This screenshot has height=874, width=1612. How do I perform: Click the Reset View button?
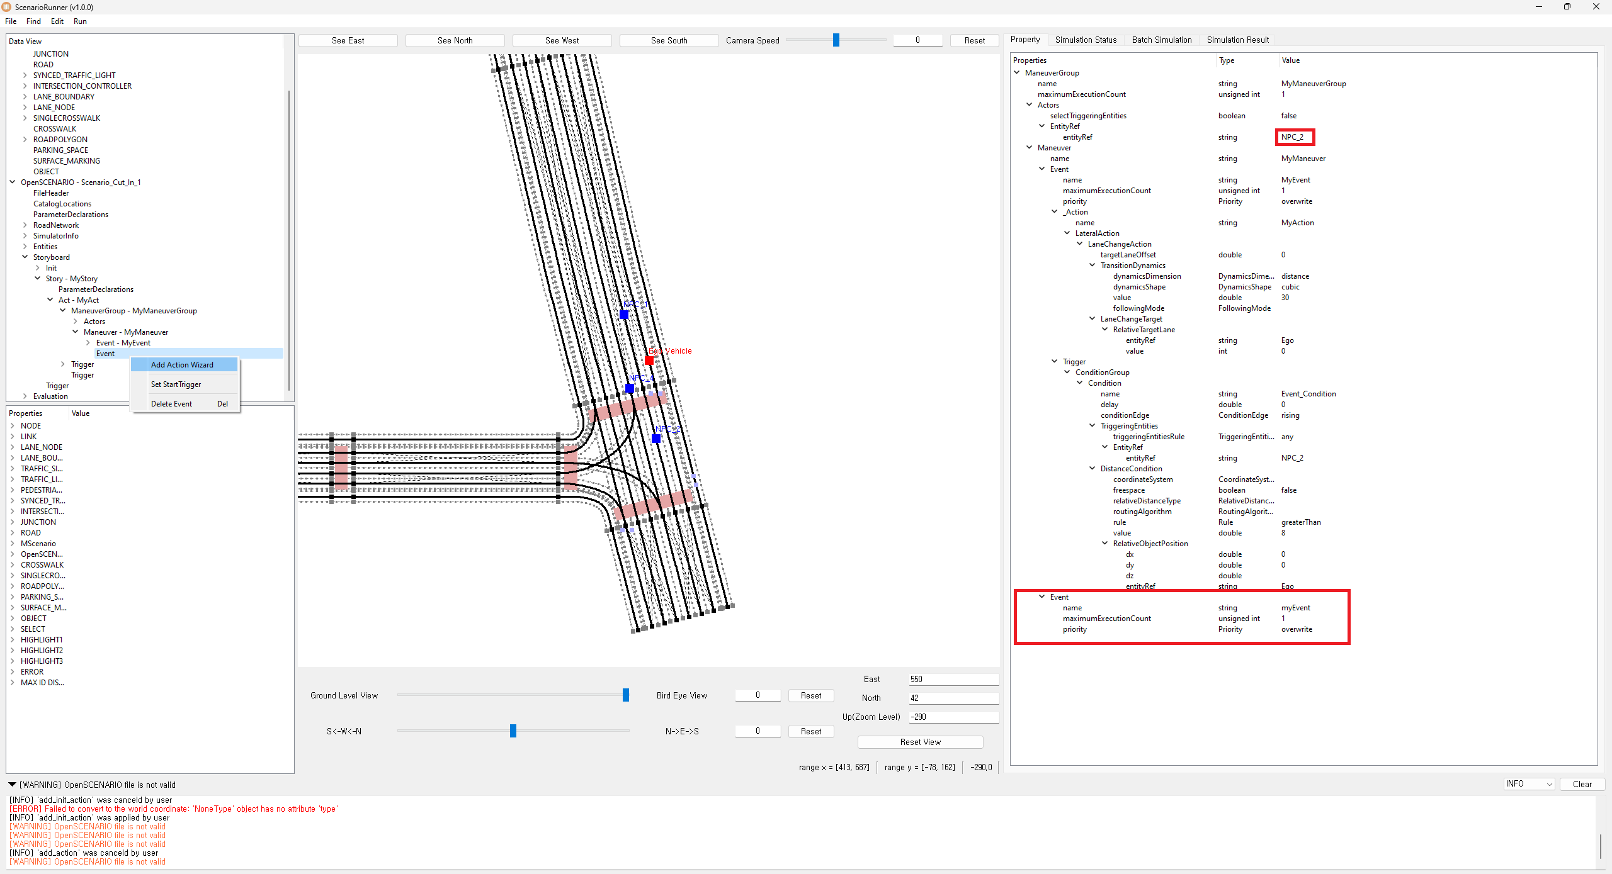[920, 742]
